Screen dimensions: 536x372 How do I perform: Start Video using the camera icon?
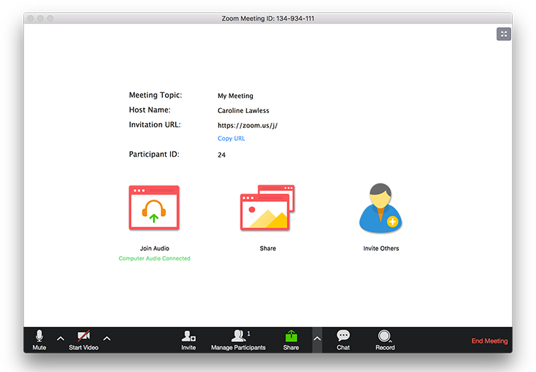point(84,340)
